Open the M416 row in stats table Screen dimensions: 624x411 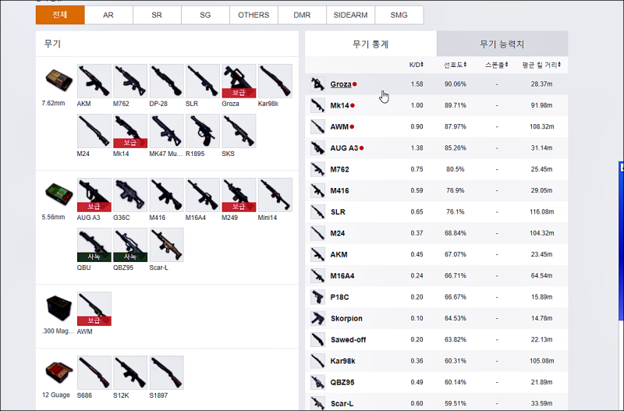(436, 190)
